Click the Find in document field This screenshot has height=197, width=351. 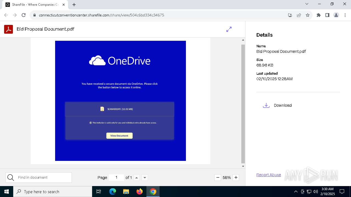point(39,178)
